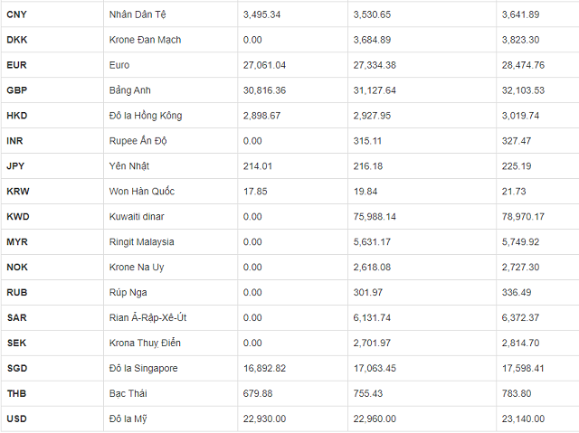
Task: Click the Bảng Anh currency name
Action: 129,90
